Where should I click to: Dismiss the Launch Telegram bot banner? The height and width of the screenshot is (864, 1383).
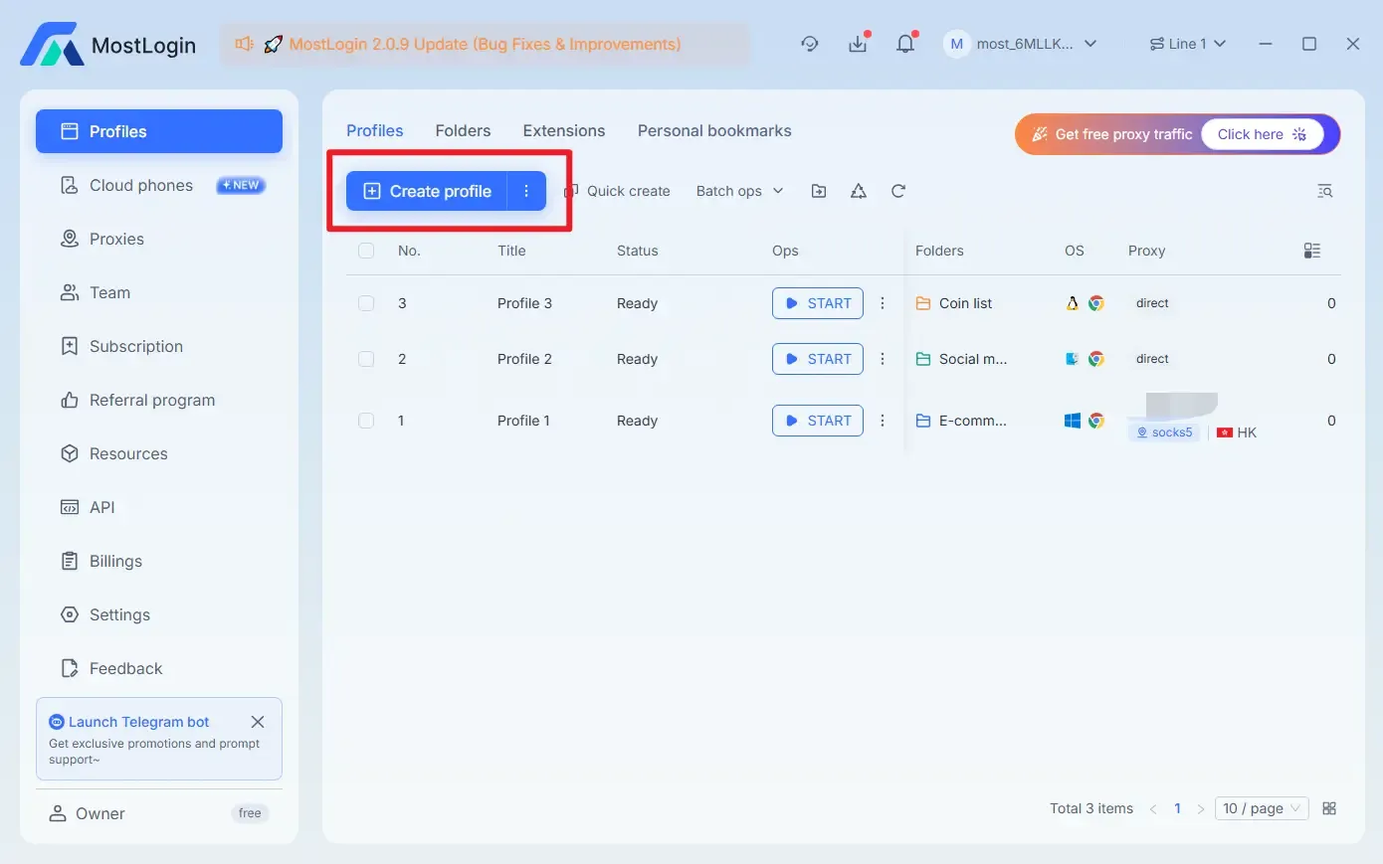tap(258, 722)
